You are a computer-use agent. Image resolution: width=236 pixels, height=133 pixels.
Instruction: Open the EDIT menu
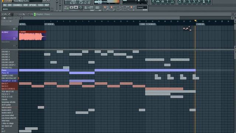[x=10, y=5]
